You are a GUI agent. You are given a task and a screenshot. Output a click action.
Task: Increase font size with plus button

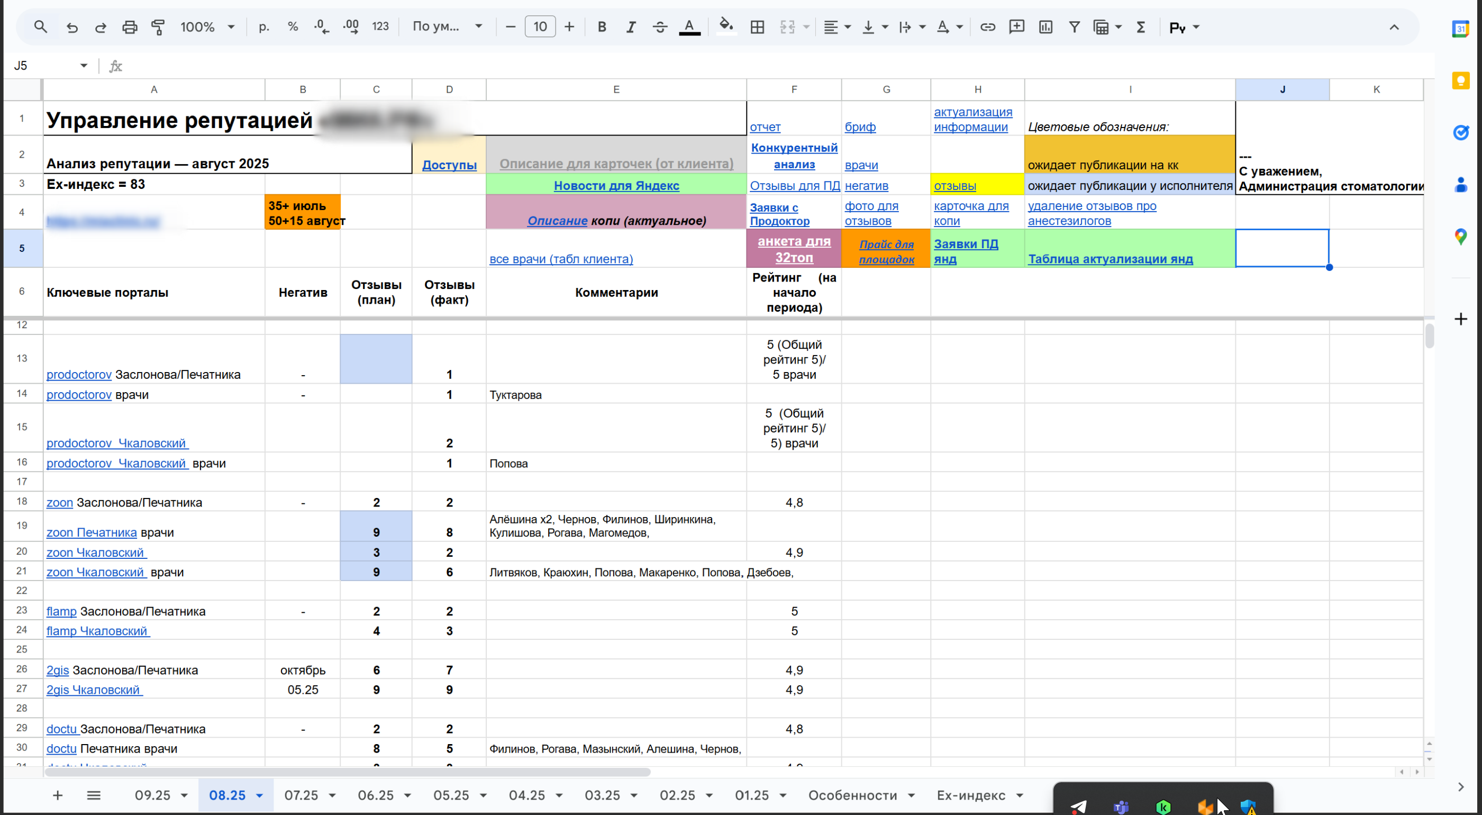[x=569, y=26]
